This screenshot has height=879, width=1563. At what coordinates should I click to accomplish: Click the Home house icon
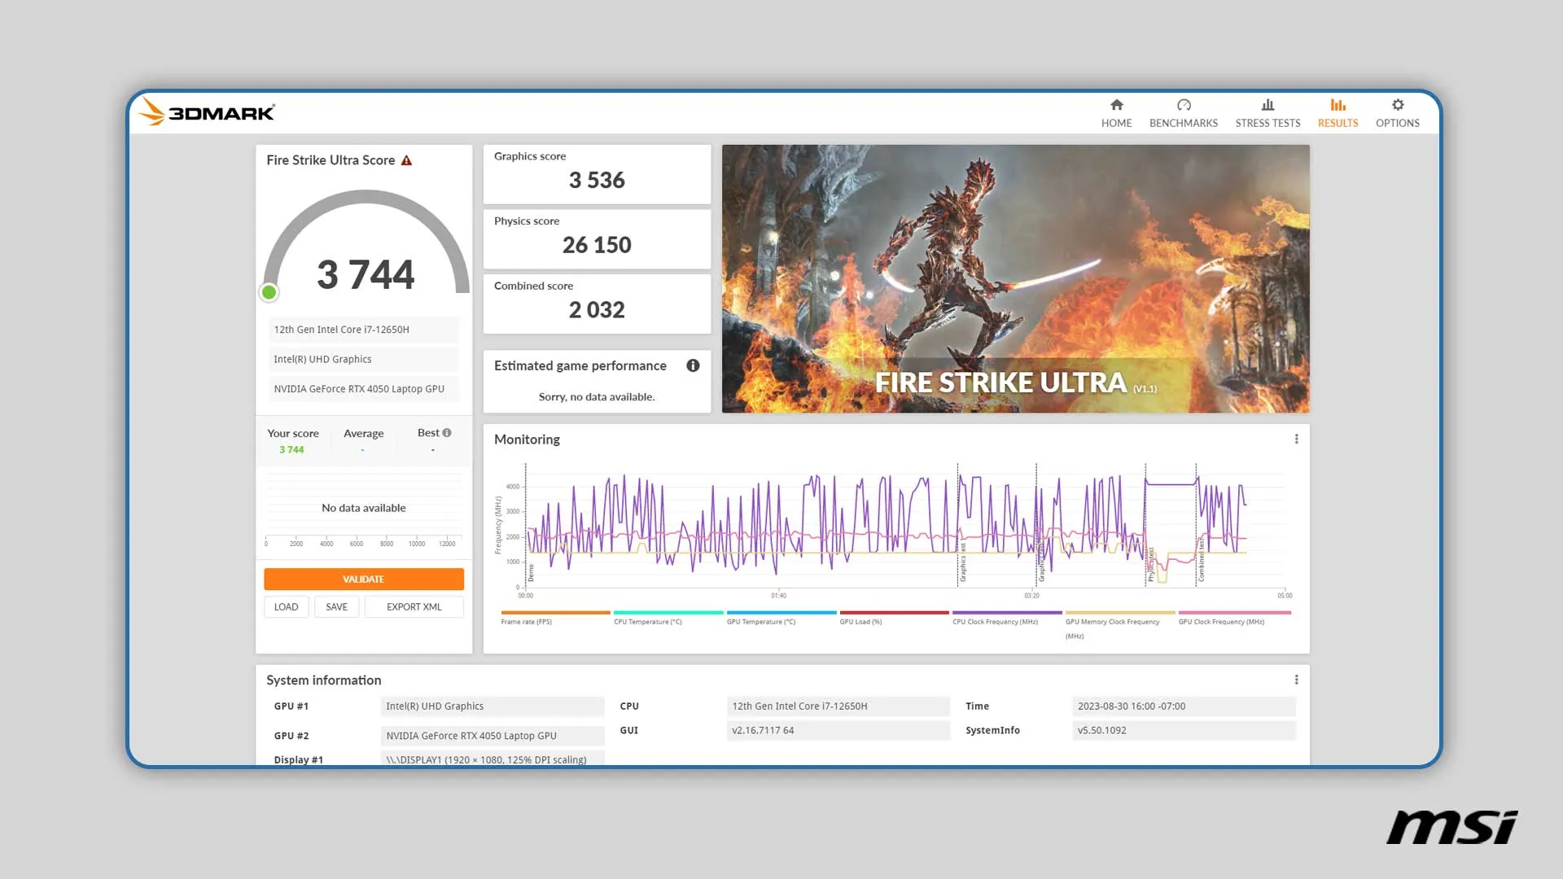click(1116, 105)
